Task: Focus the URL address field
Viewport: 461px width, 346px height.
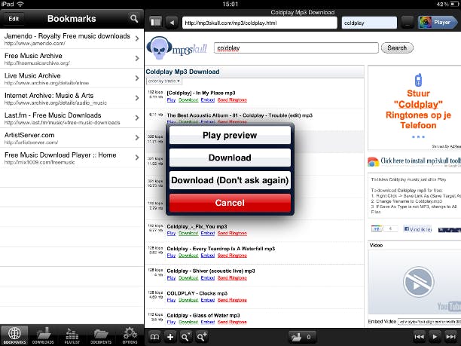Action: (x=260, y=23)
